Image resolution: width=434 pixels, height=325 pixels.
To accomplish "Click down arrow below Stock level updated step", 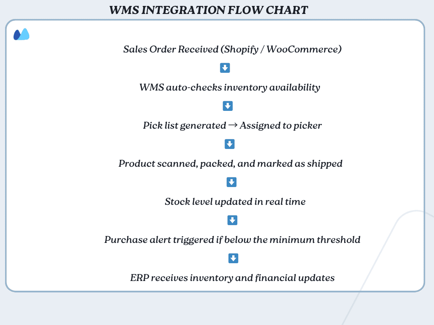I will (x=232, y=220).
